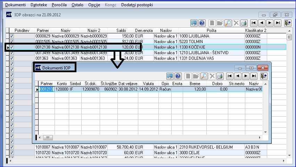This screenshot has height=167, width=296.
Task: Open the Dodatni postopki menu
Action: click(x=137, y=5)
